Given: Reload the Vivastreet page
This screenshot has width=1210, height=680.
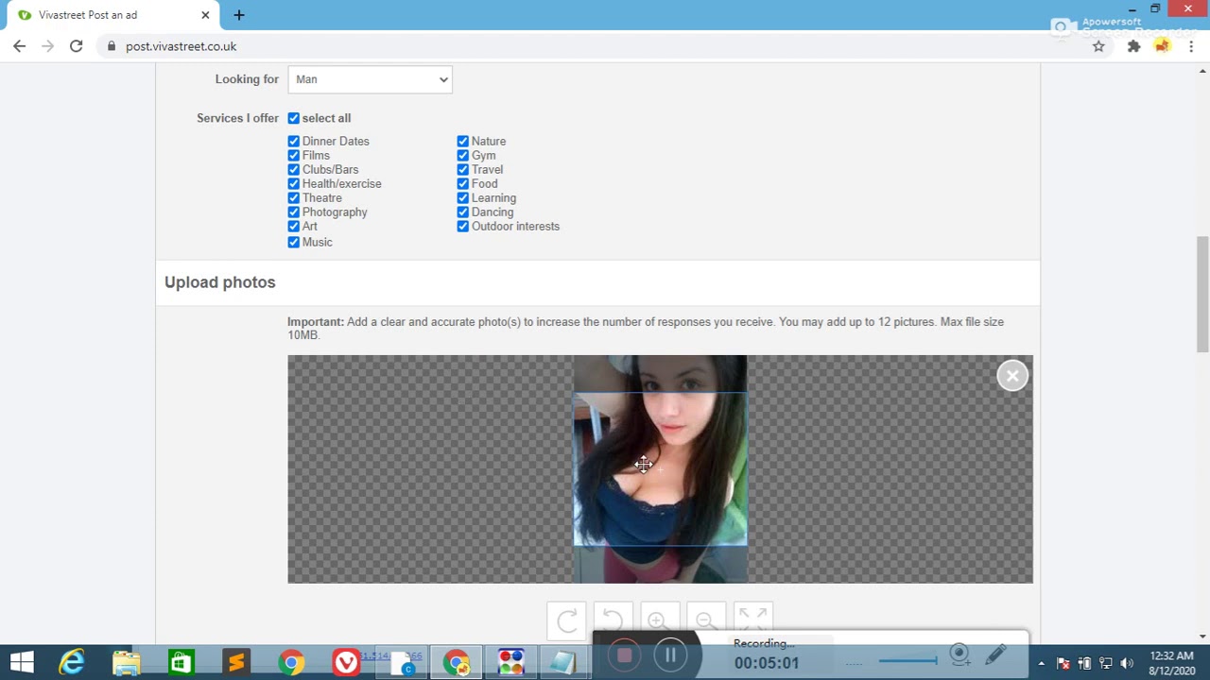Looking at the screenshot, I should 76,46.
